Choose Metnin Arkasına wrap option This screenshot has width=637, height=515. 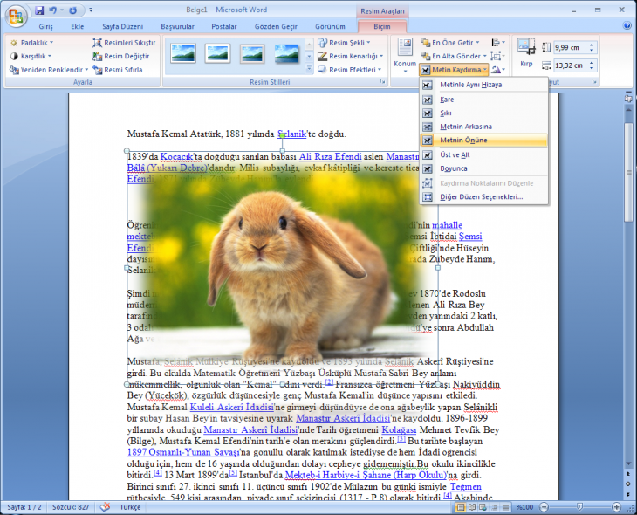(x=483, y=127)
